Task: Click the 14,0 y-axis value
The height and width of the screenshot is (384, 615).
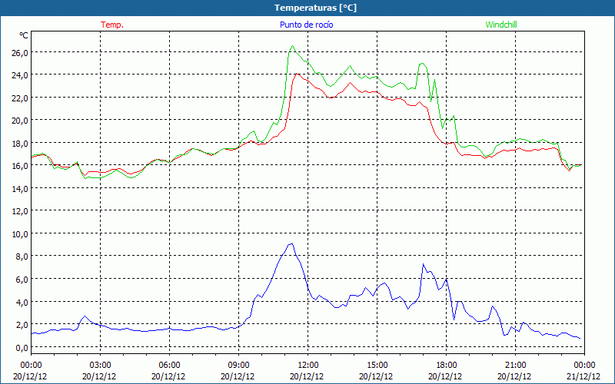Action: tap(19, 188)
